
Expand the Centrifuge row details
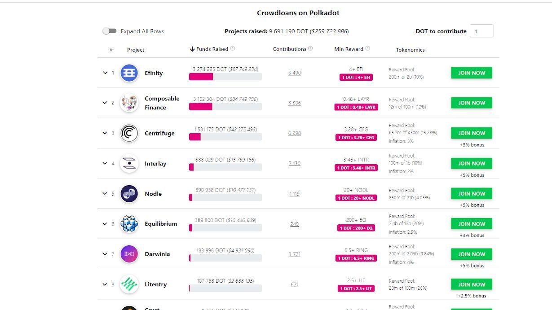(104, 133)
